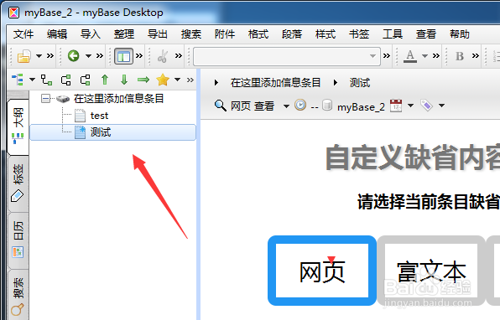
Task: Switch to the 大纲 side tab
Action: coord(18,126)
